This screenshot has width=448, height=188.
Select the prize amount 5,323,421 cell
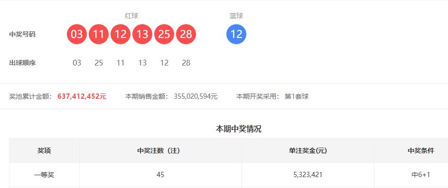pos(308,175)
